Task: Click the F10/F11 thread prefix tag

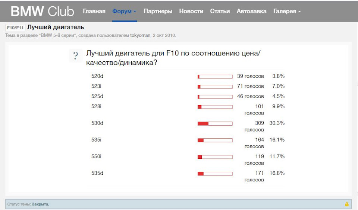Action: point(15,28)
